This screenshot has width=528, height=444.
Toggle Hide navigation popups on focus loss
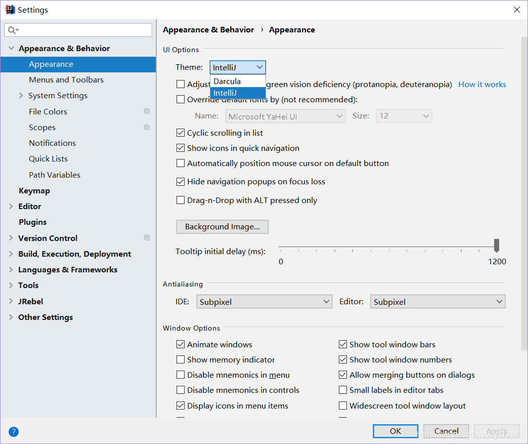coord(181,182)
